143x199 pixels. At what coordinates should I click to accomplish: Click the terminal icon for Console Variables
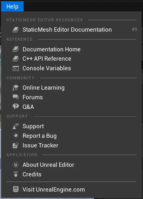point(16,68)
